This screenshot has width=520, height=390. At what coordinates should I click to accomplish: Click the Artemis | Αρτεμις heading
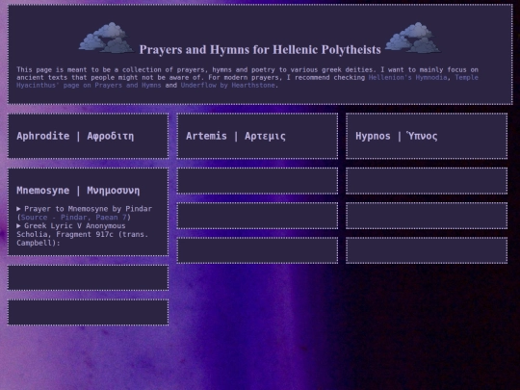(x=236, y=136)
